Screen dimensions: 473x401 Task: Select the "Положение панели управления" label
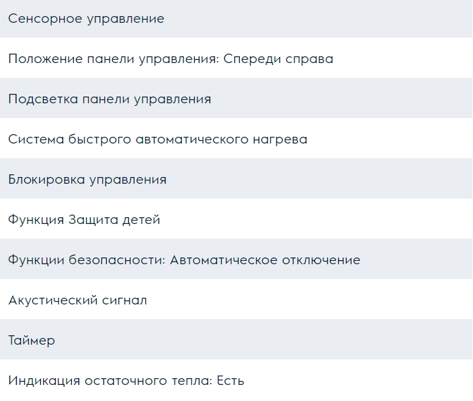(x=112, y=59)
